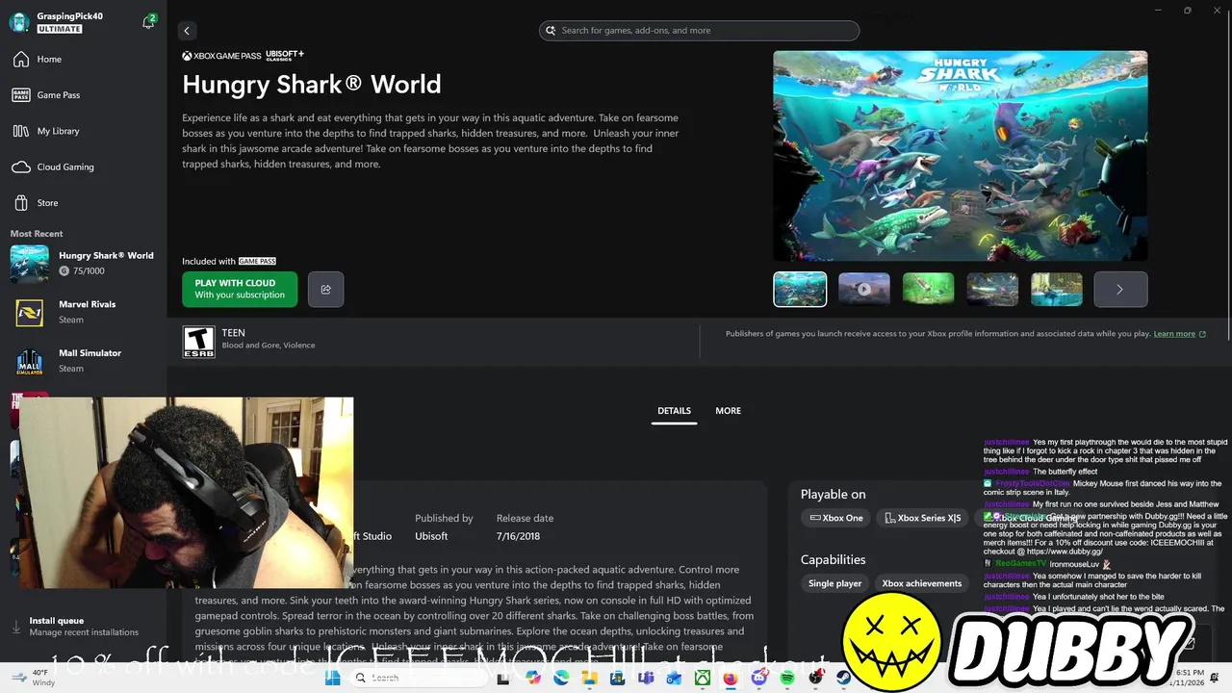Click the My Library books icon
This screenshot has height=693, width=1232.
(21, 131)
